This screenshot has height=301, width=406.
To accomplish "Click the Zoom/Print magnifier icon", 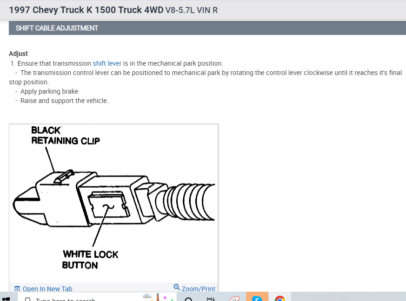I will pyautogui.click(x=177, y=287).
